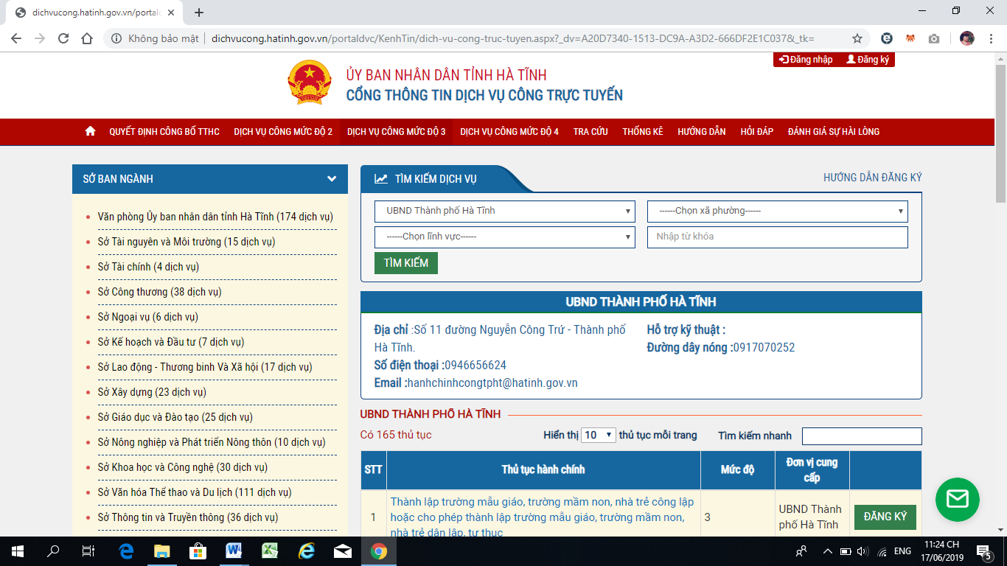Viewport: 1007px width, 566px height.
Task: Open Thành lập trường mẫu giáo procedure link
Action: (543, 517)
